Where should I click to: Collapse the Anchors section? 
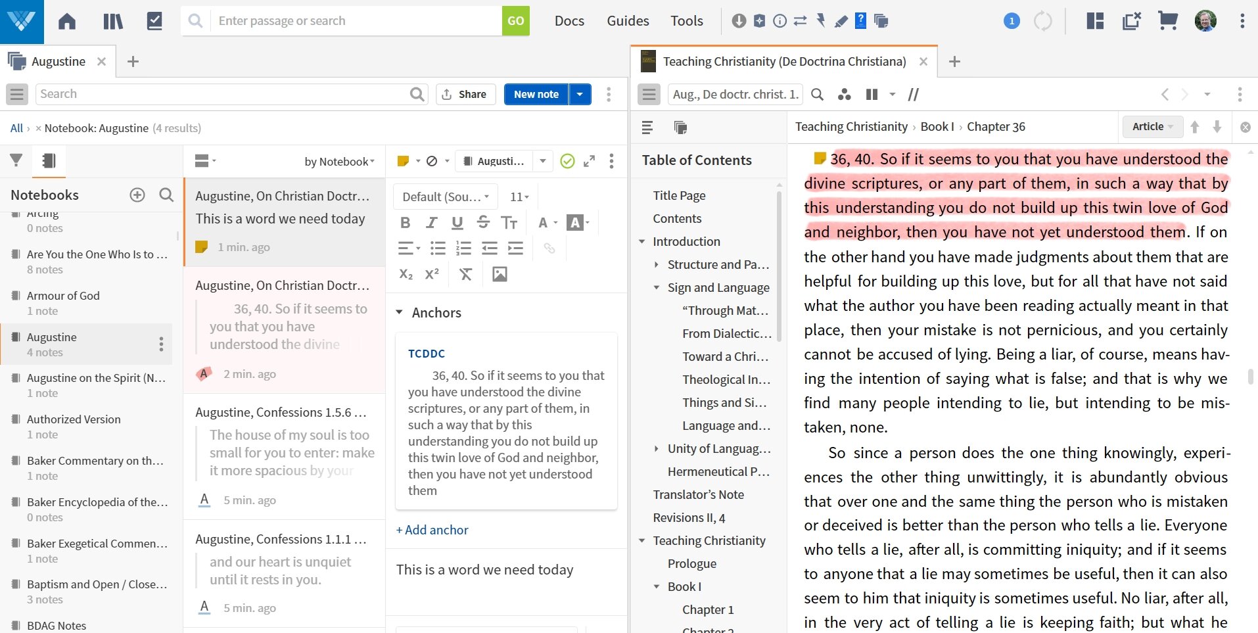coord(399,312)
